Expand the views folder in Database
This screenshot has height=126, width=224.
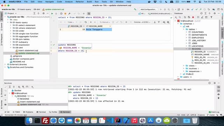pyautogui.click(x=184, y=66)
